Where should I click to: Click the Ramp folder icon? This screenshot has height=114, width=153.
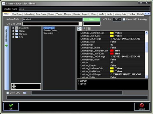coord(17,31)
